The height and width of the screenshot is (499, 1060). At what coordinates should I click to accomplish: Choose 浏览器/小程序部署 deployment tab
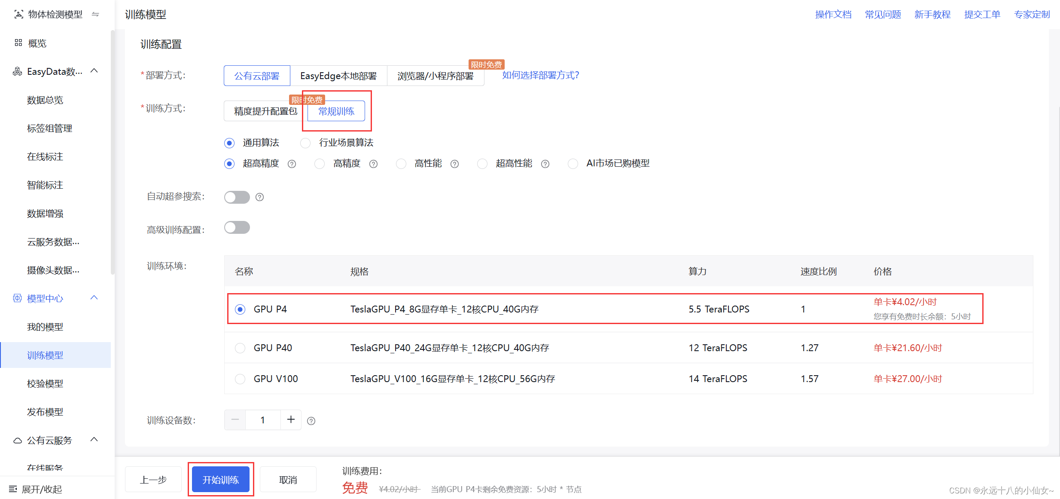click(x=436, y=76)
